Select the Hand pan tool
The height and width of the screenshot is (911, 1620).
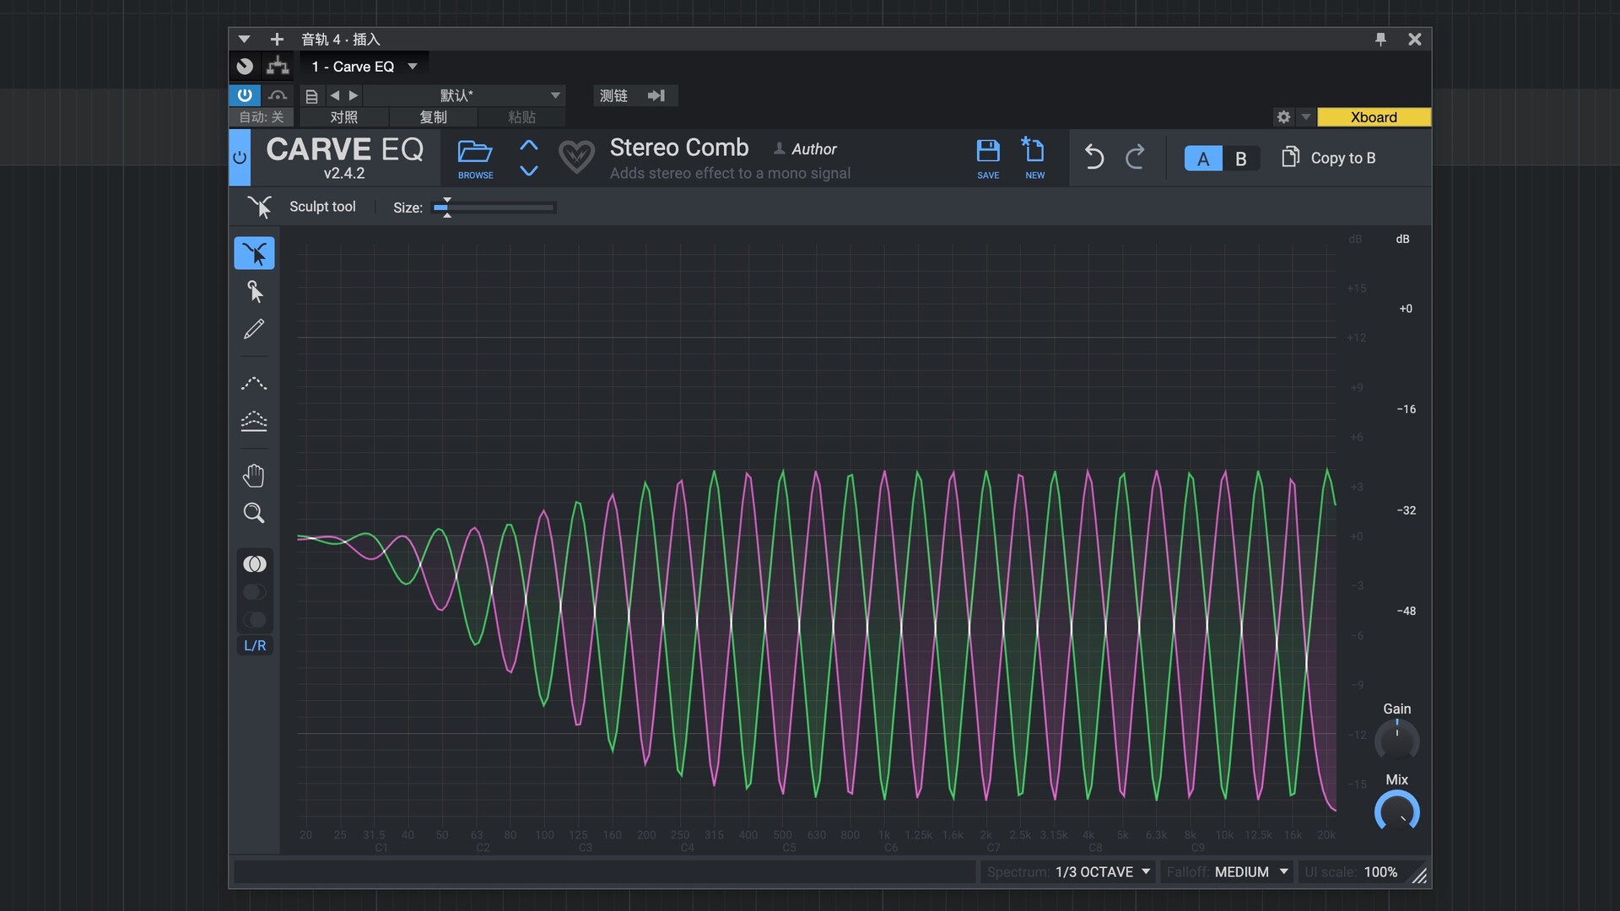click(x=254, y=476)
